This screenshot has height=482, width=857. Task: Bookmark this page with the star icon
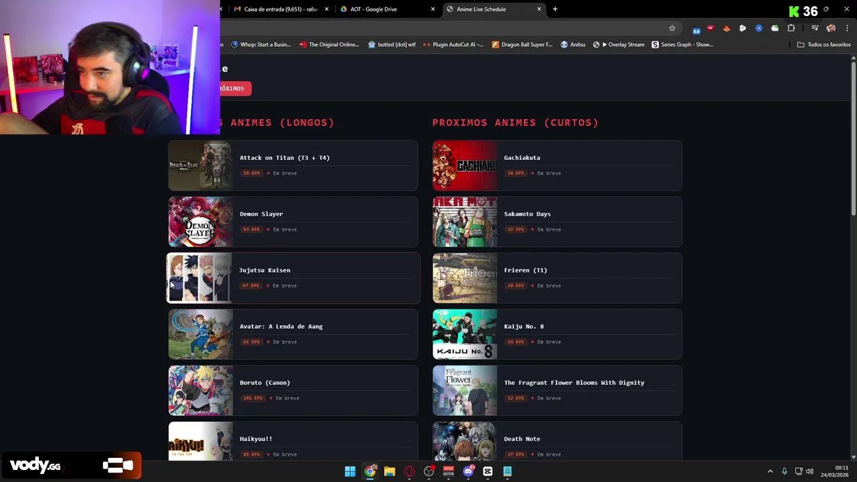coord(672,28)
